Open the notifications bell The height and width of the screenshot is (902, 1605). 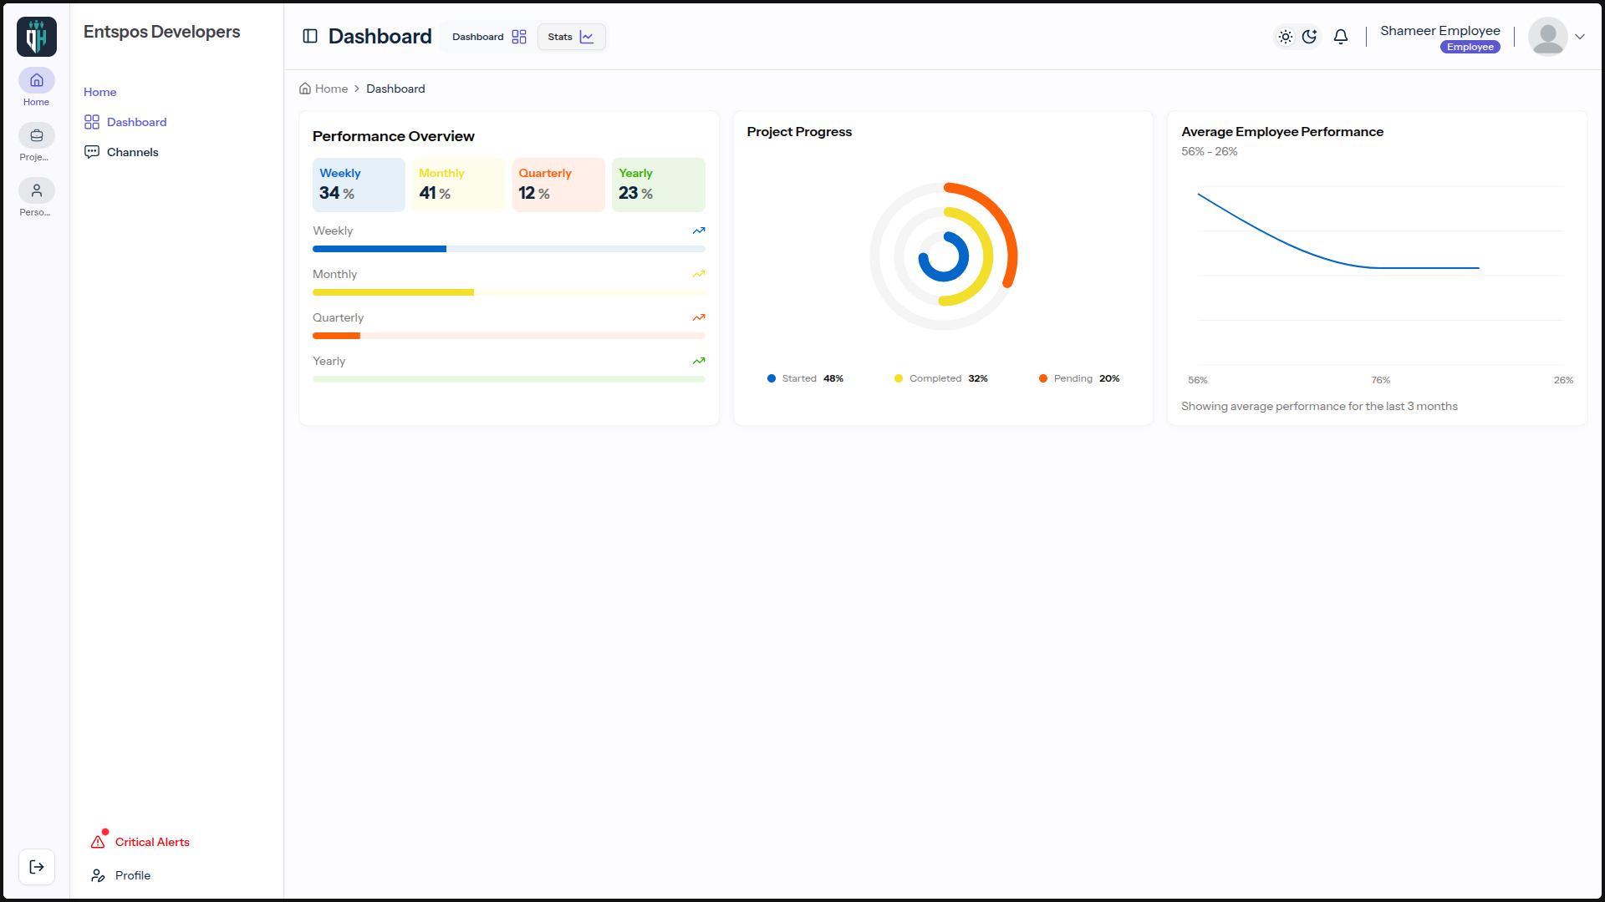(x=1341, y=37)
